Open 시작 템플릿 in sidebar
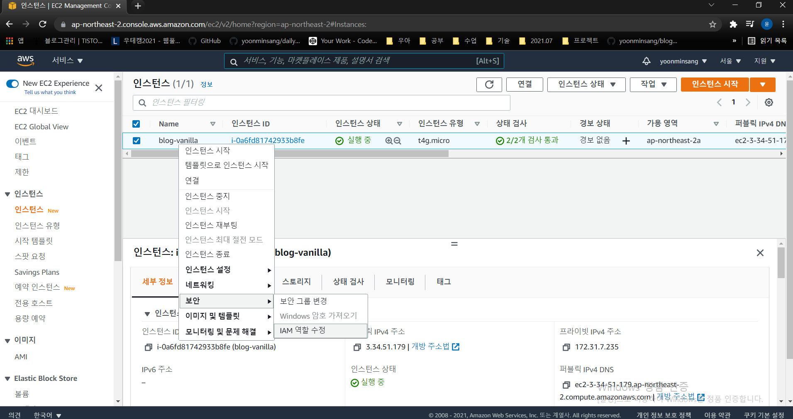Image resolution: width=793 pixels, height=419 pixels. (34, 241)
